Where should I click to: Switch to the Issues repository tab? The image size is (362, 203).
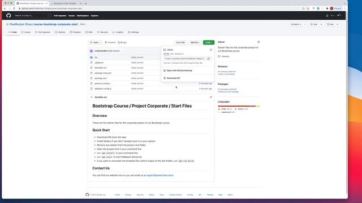point(26,32)
